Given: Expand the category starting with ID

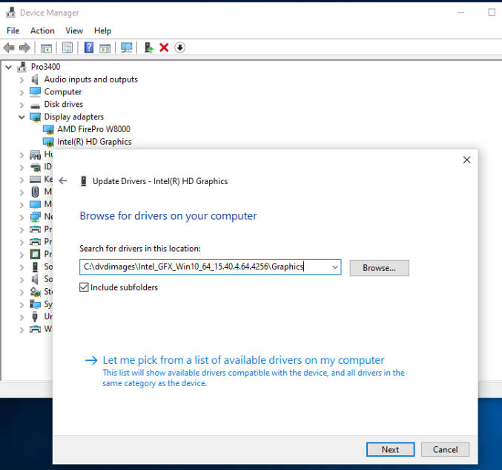Looking at the screenshot, I should point(22,168).
